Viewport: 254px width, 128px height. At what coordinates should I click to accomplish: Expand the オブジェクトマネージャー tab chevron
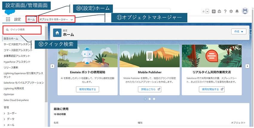72,20
